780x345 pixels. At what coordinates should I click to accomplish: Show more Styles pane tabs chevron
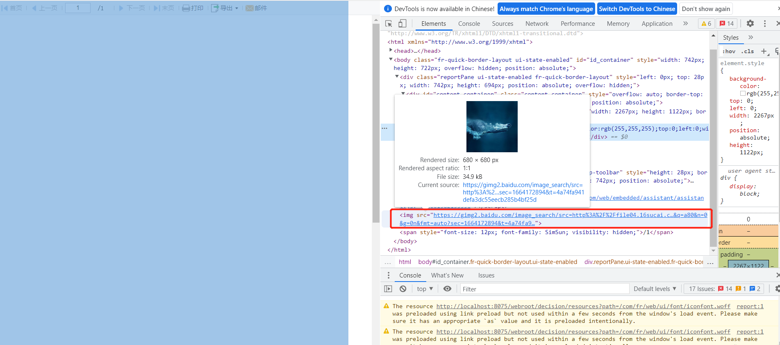(x=750, y=37)
